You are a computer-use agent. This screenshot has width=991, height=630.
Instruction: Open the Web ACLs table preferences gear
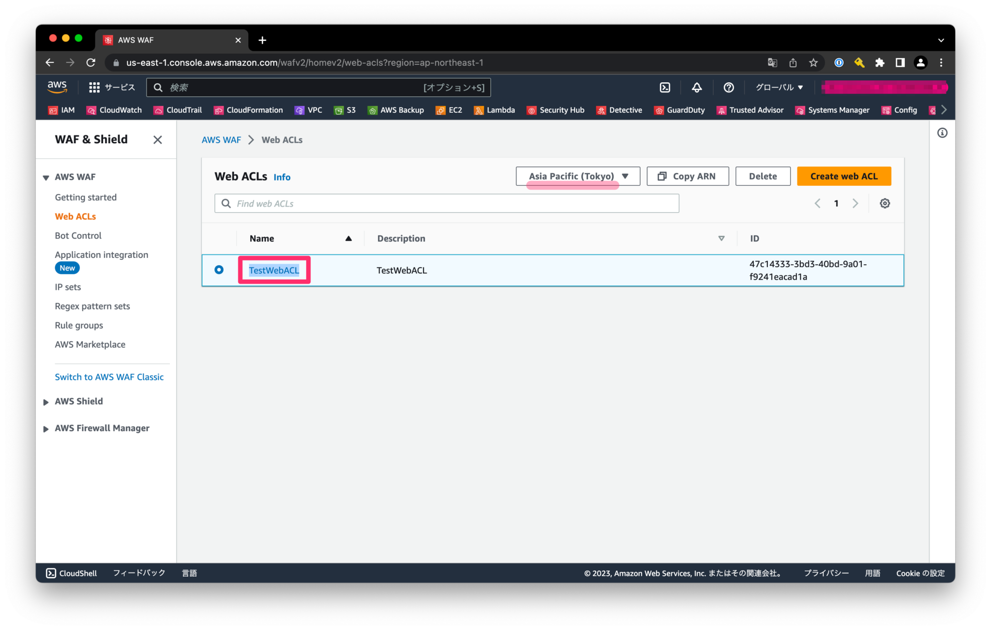point(885,203)
